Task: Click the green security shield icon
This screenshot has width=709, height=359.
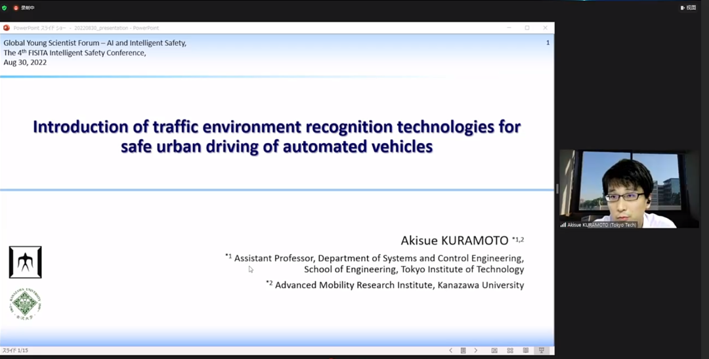Action: (5, 8)
